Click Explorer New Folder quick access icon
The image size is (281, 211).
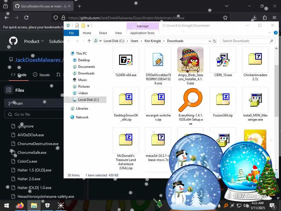(83, 26)
